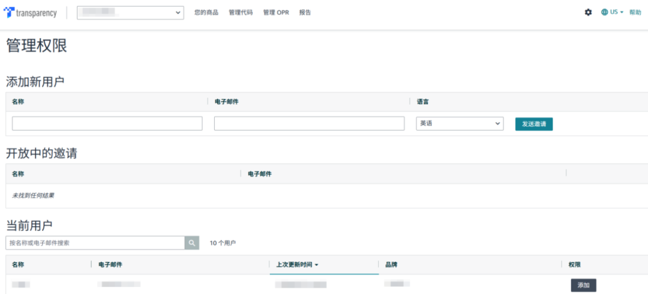Image resolution: width=648 pixels, height=294 pixels.
Task: Click the 添加新用户 heading
Action: [35, 81]
